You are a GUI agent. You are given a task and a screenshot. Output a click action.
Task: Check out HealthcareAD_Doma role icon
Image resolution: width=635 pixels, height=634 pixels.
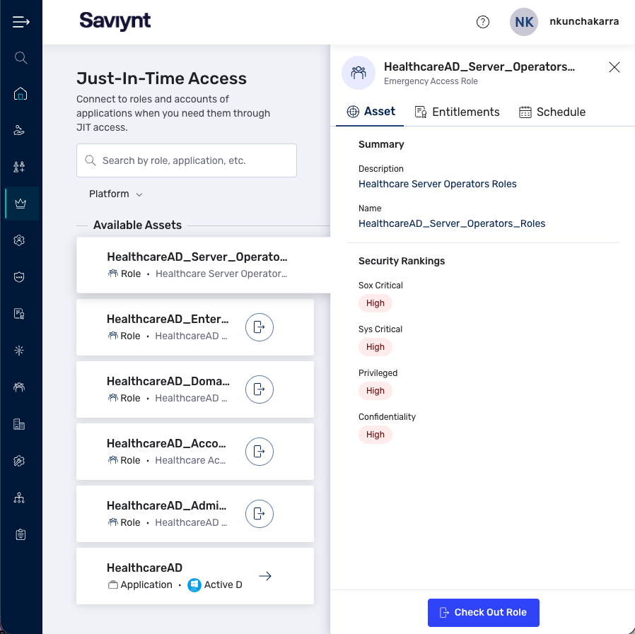pos(260,389)
